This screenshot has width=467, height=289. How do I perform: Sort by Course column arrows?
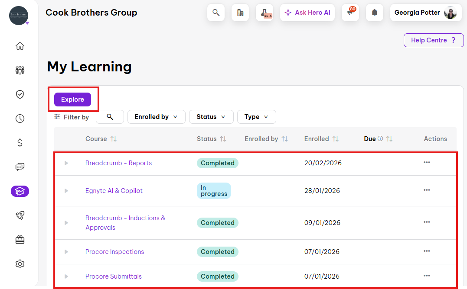click(114, 139)
